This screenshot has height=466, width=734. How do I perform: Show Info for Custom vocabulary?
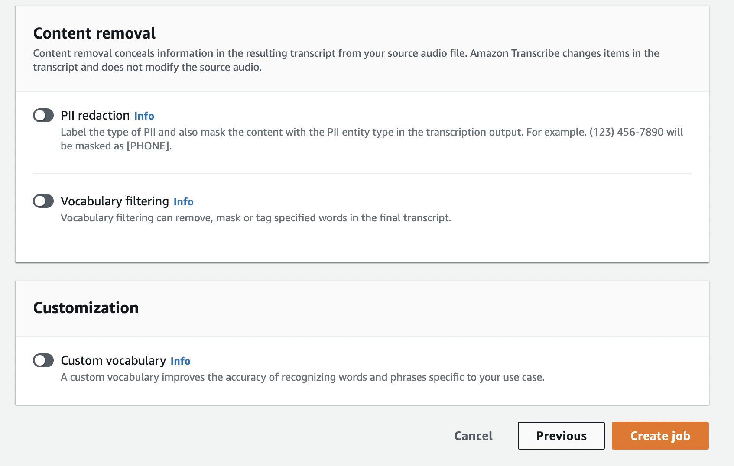pos(180,361)
